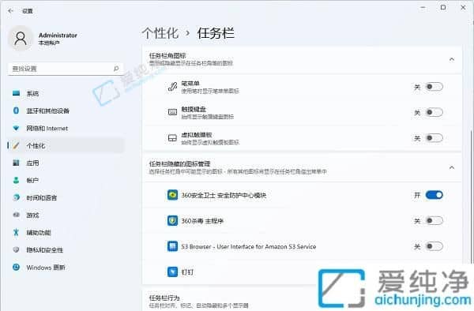The width and height of the screenshot is (474, 311).
Task: Click the 帐户 person icon
Action: (16, 180)
